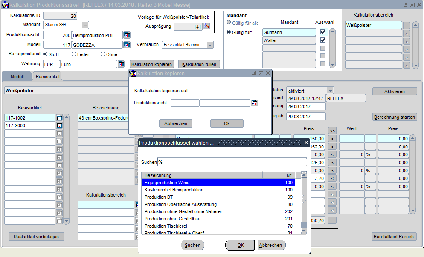Click lookup icon beside GODEZZA model field
Viewport: 424px width, 257px height.
tap(127, 45)
